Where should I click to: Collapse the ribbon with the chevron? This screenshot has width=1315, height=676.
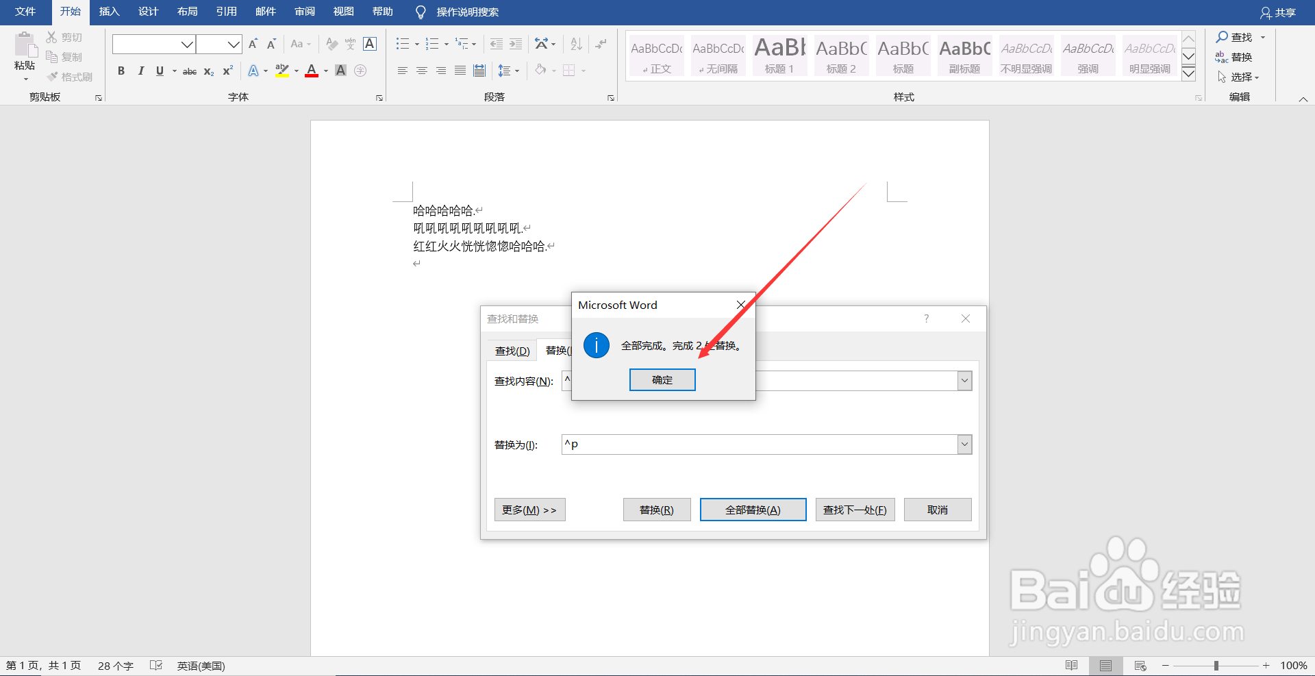pos(1303,99)
